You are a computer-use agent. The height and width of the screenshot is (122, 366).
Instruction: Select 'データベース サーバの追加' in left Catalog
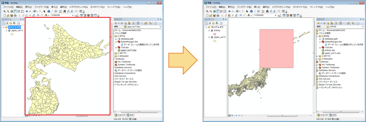130,70
